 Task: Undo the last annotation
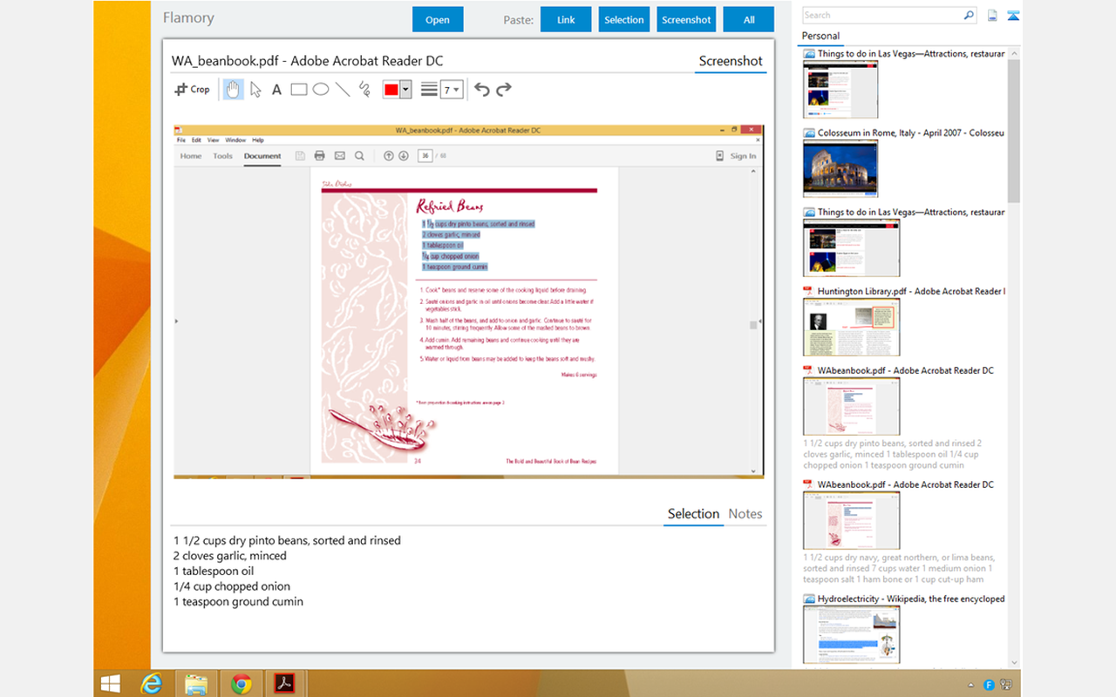482,89
